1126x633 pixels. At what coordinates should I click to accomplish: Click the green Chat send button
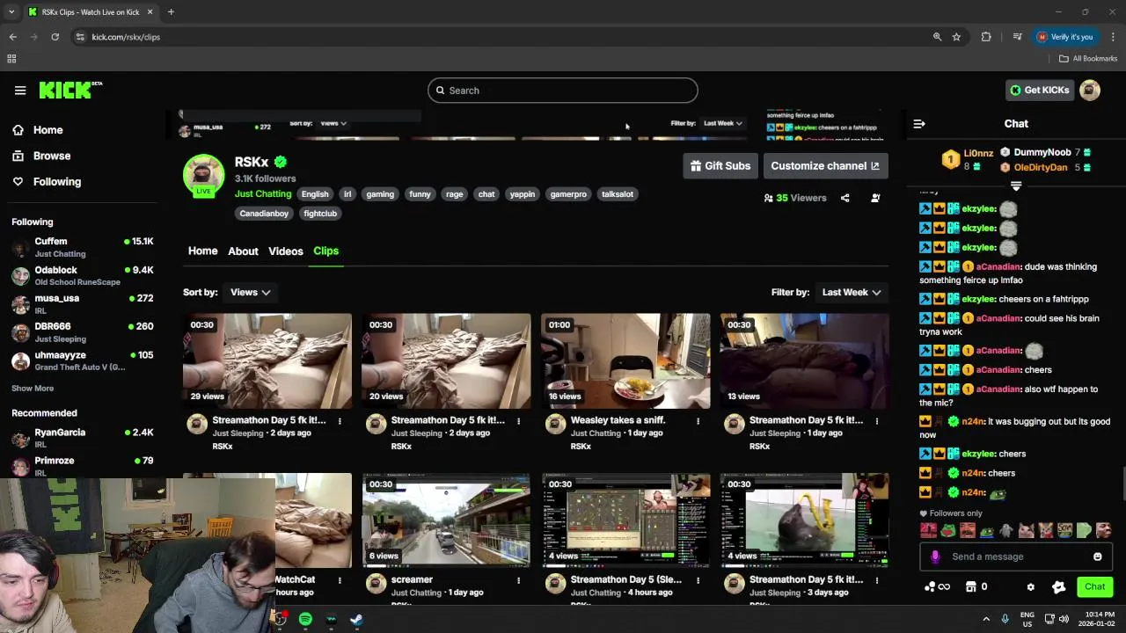(x=1095, y=586)
